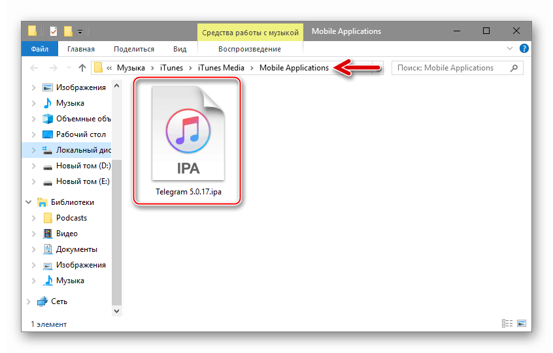
Task: Open Customize Quick Access Toolbar dropdown
Action: coord(80,32)
